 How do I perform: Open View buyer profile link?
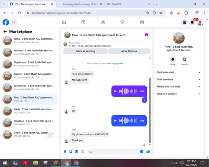pos(115,63)
